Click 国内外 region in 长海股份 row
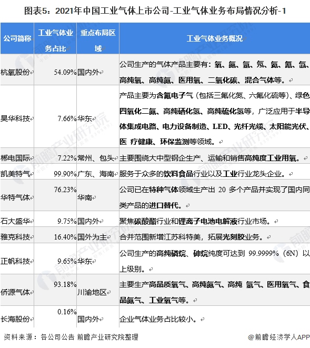The width and height of the screenshot is (310, 348). (x=88, y=319)
